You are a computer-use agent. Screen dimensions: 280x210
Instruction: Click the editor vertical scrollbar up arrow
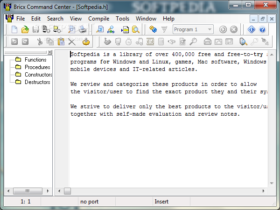pos(272,55)
